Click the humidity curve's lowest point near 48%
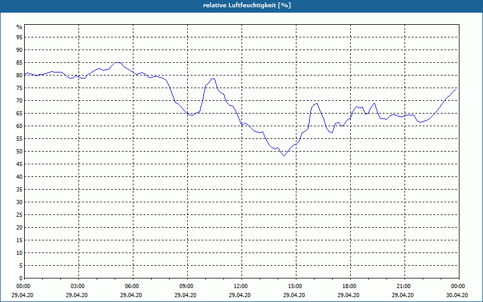This screenshot has height=302, width=483. [x=284, y=156]
